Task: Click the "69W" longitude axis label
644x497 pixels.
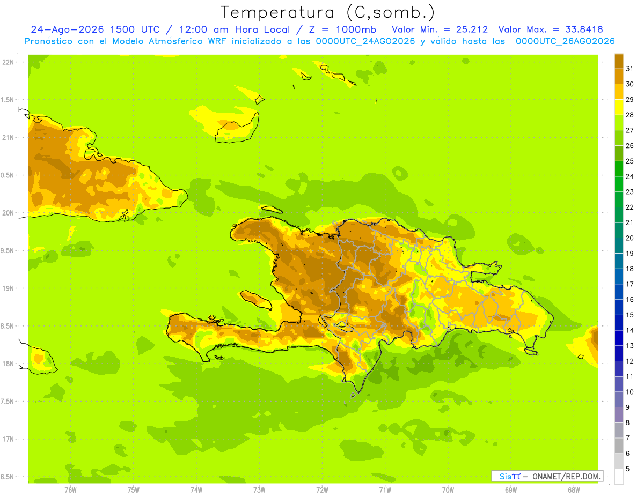Action: click(511, 490)
